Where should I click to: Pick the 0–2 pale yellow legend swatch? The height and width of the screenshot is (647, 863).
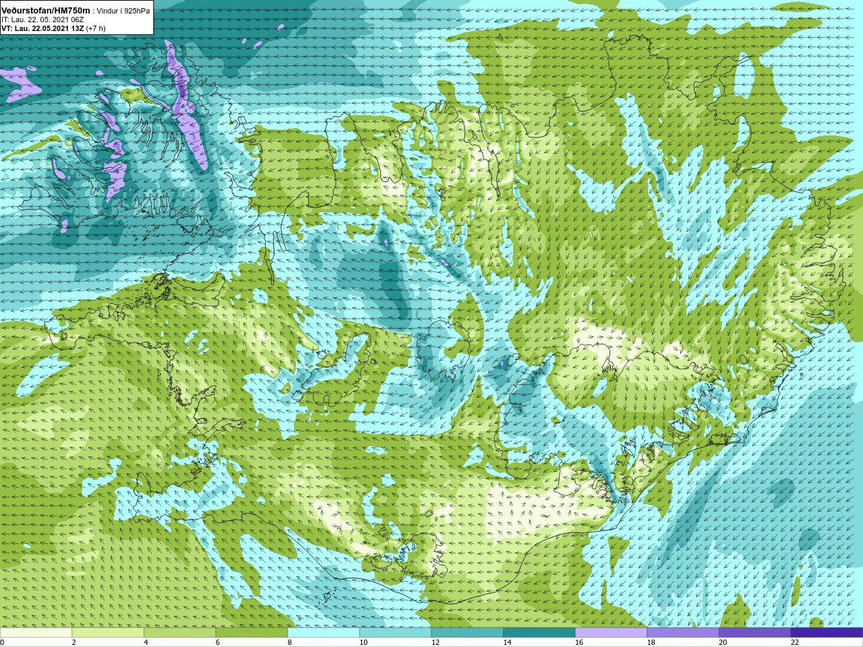pyautogui.click(x=36, y=633)
